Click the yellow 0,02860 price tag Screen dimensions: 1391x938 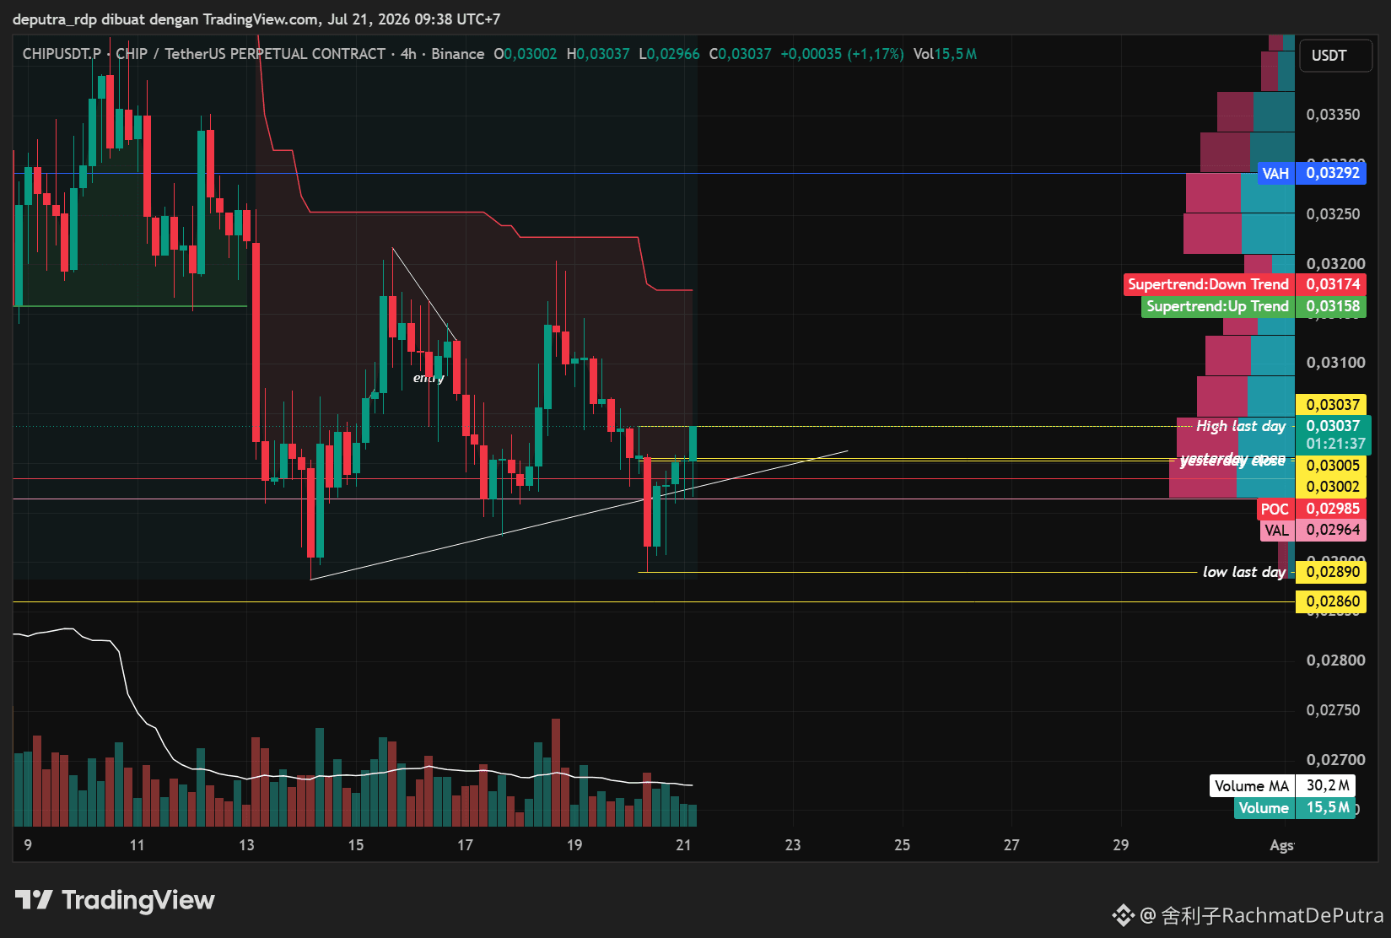coord(1331,601)
